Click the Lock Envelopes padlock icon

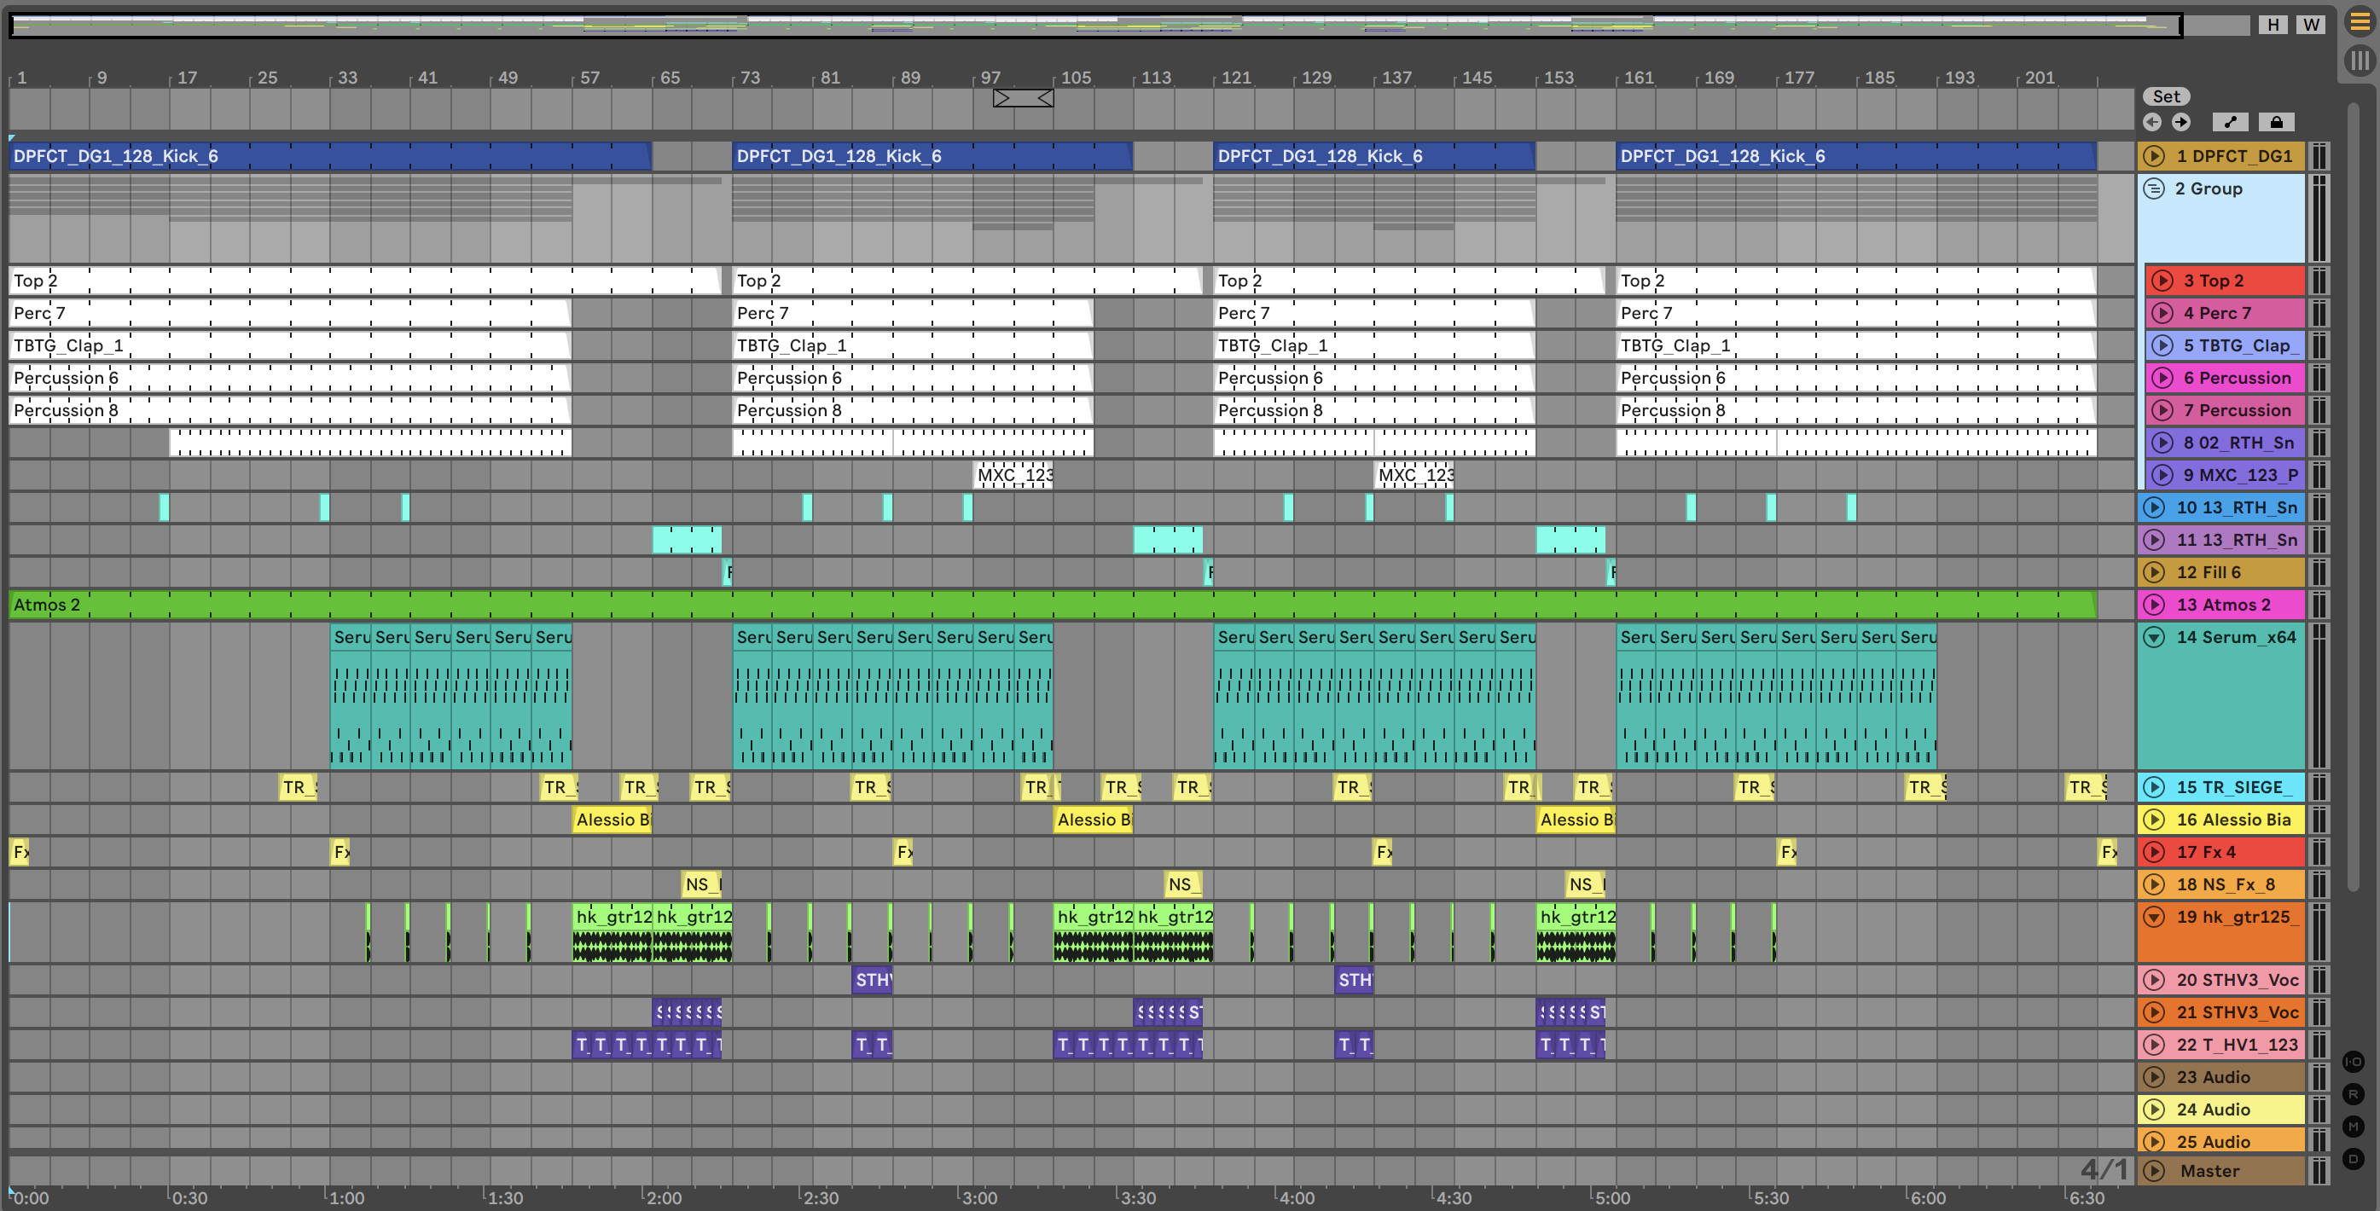coord(2277,122)
